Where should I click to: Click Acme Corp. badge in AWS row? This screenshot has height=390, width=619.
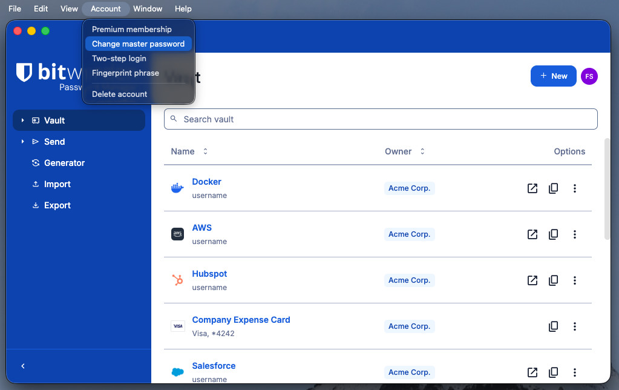pos(410,234)
